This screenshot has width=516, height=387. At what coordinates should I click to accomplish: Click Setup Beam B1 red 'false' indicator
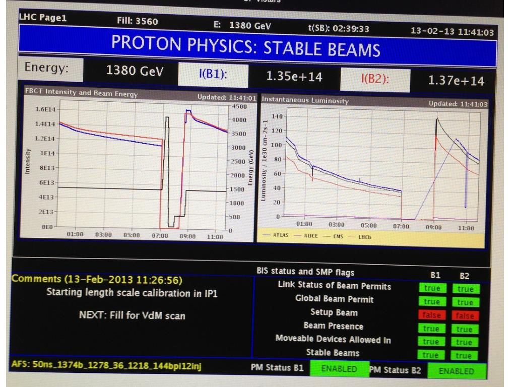point(432,315)
